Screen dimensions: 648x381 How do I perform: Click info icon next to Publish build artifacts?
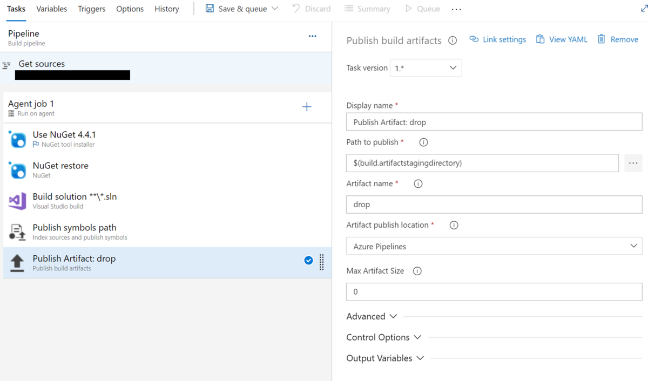(453, 40)
